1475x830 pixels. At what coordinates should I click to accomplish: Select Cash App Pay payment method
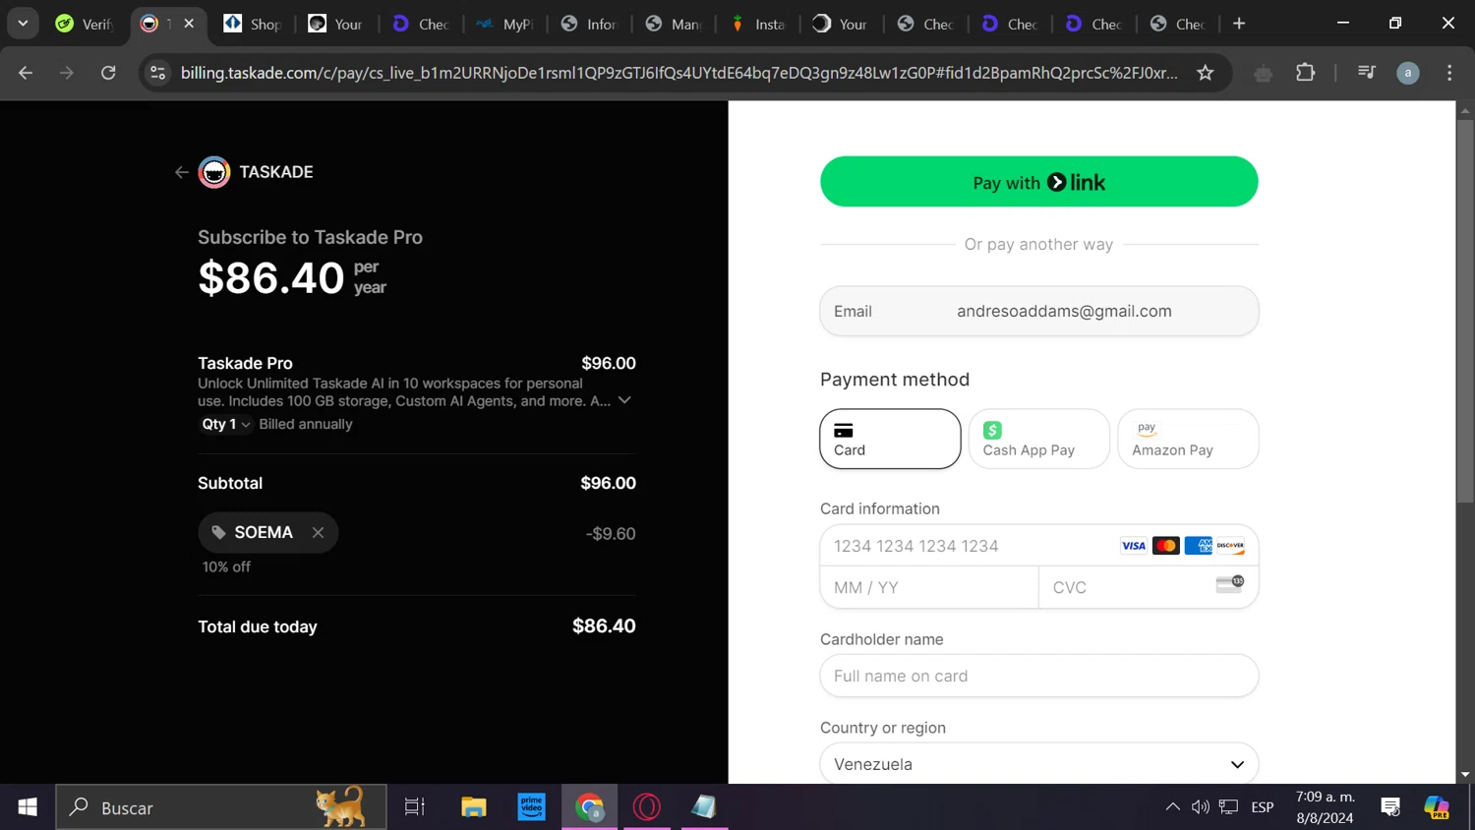[1038, 439]
